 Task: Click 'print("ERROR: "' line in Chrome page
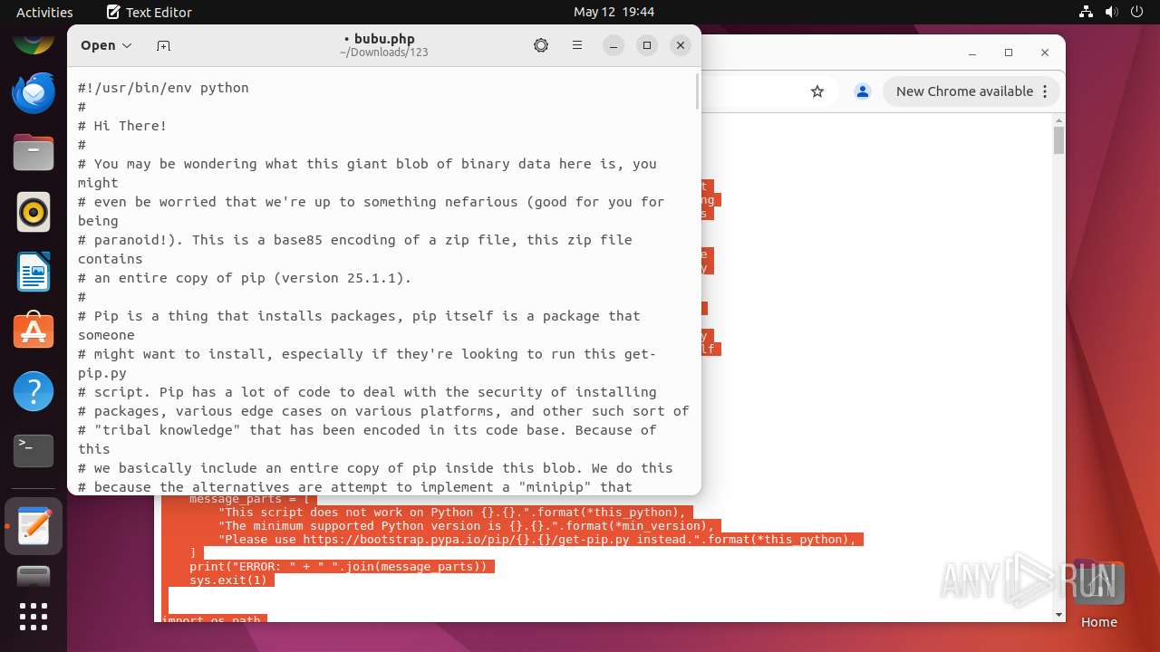(x=338, y=566)
